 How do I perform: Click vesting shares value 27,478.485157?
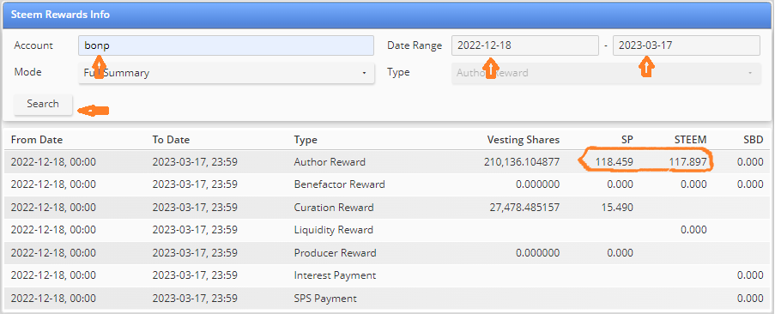(x=525, y=208)
